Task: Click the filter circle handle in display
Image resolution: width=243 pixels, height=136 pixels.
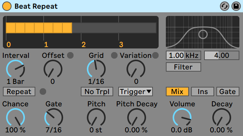Action: pyautogui.click(x=203, y=34)
